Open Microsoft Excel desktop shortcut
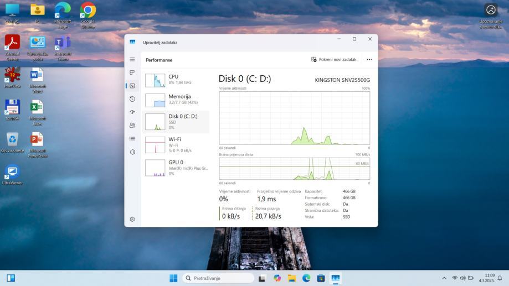The height and width of the screenshot is (286, 509). click(x=37, y=112)
